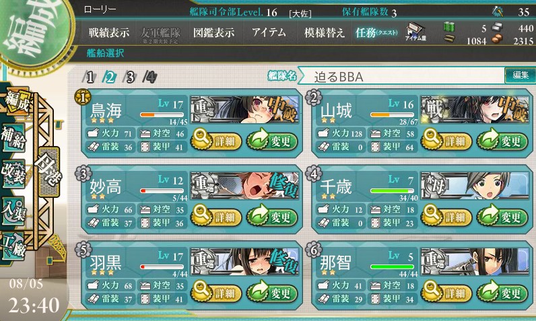Click 変更 button for 山城
Viewport: 536px width, 321px height.
pos(502,141)
